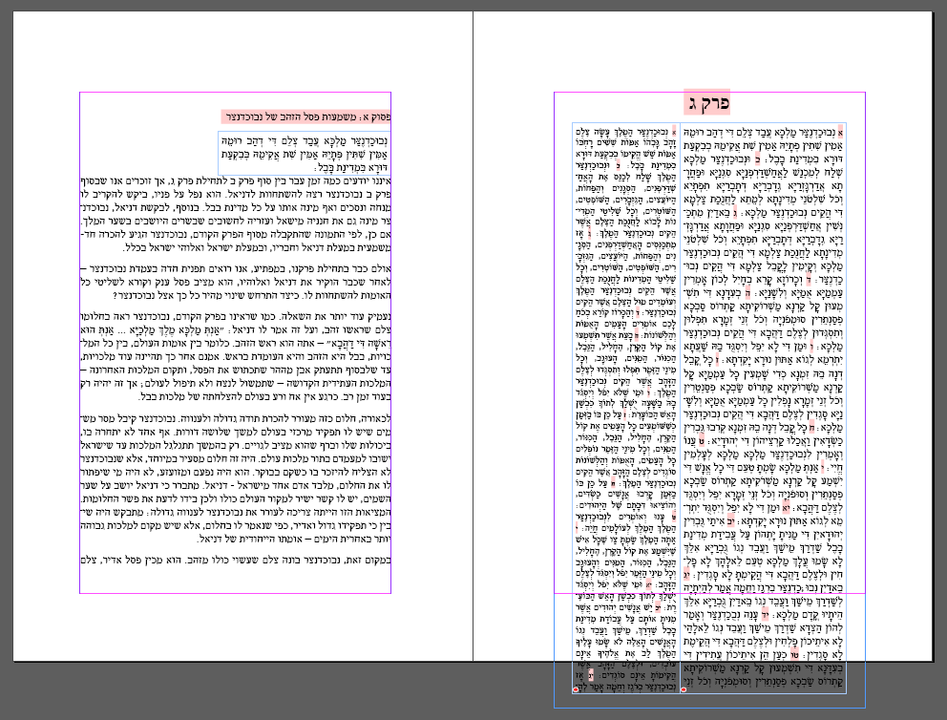Click line "יותר באחרית הימים – אומתו הייחודית של דניאל"
This screenshot has height=720, width=947.
[294, 539]
